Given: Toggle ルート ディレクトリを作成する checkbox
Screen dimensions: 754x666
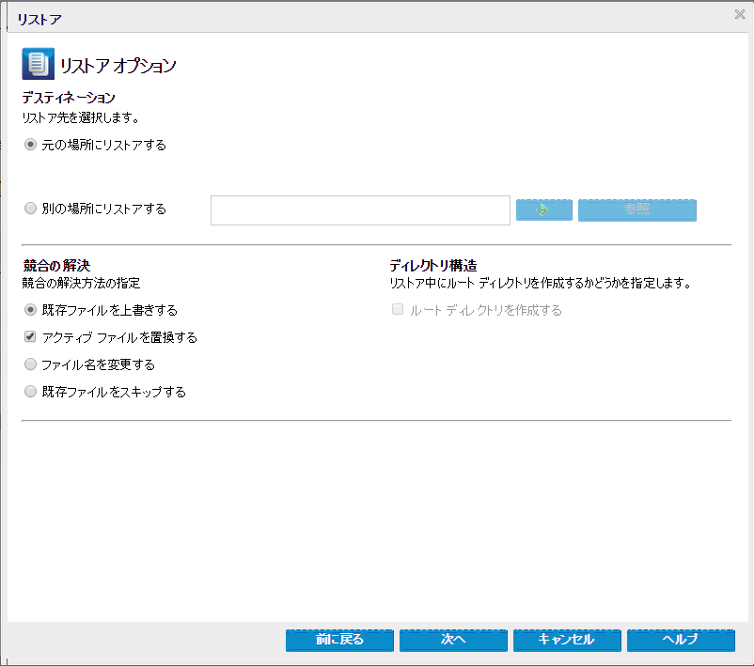Looking at the screenshot, I should coord(398,309).
